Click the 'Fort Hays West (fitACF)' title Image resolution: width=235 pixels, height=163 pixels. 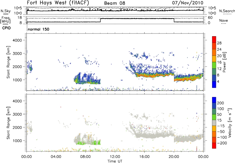[x=58, y=3]
